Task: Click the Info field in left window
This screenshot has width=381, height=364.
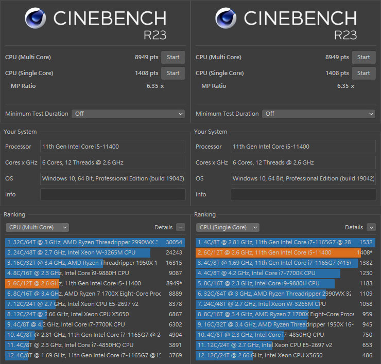Action: [113, 195]
